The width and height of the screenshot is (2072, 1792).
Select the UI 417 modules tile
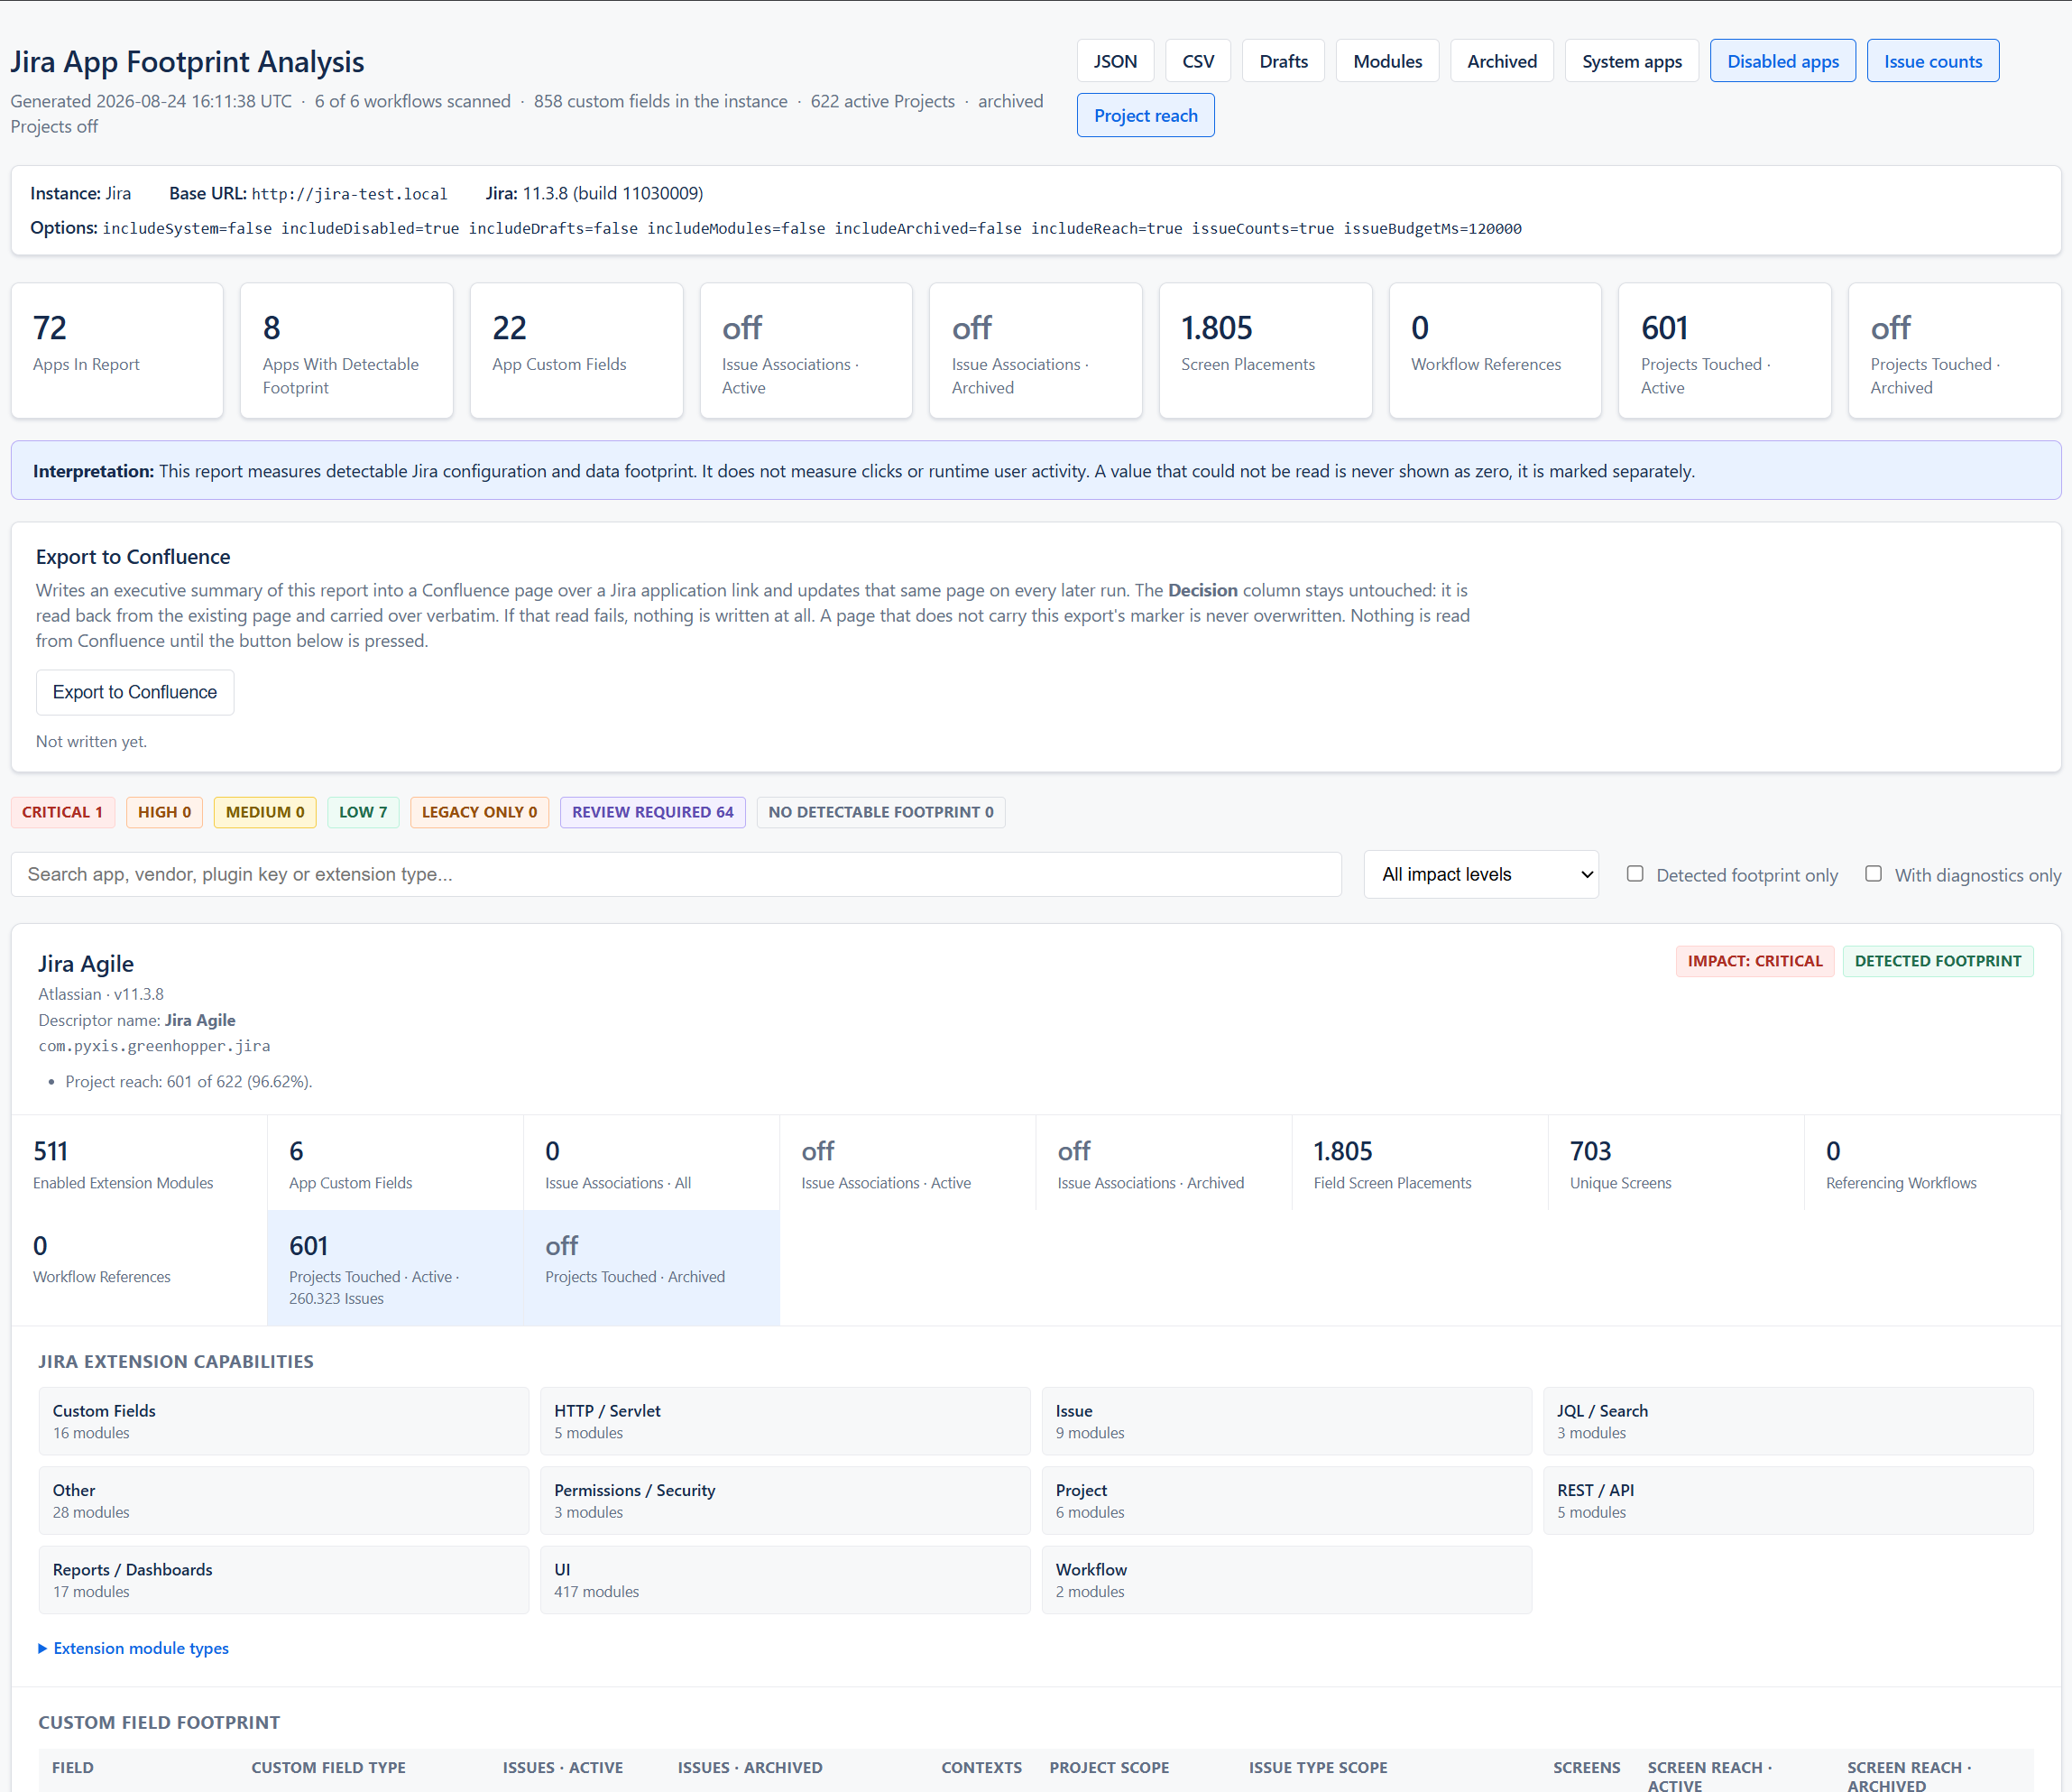pyautogui.click(x=785, y=1580)
